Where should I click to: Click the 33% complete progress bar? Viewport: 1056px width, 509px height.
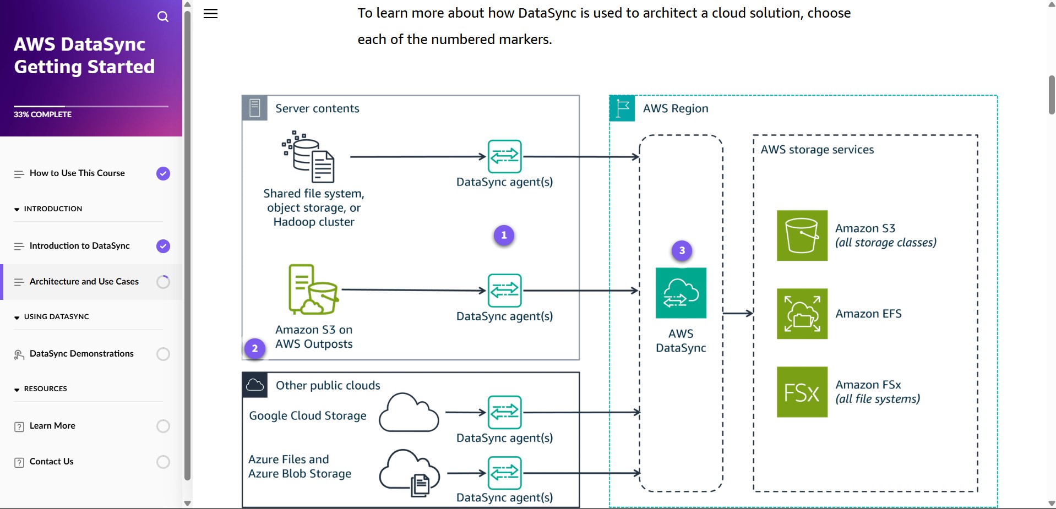[x=91, y=106]
